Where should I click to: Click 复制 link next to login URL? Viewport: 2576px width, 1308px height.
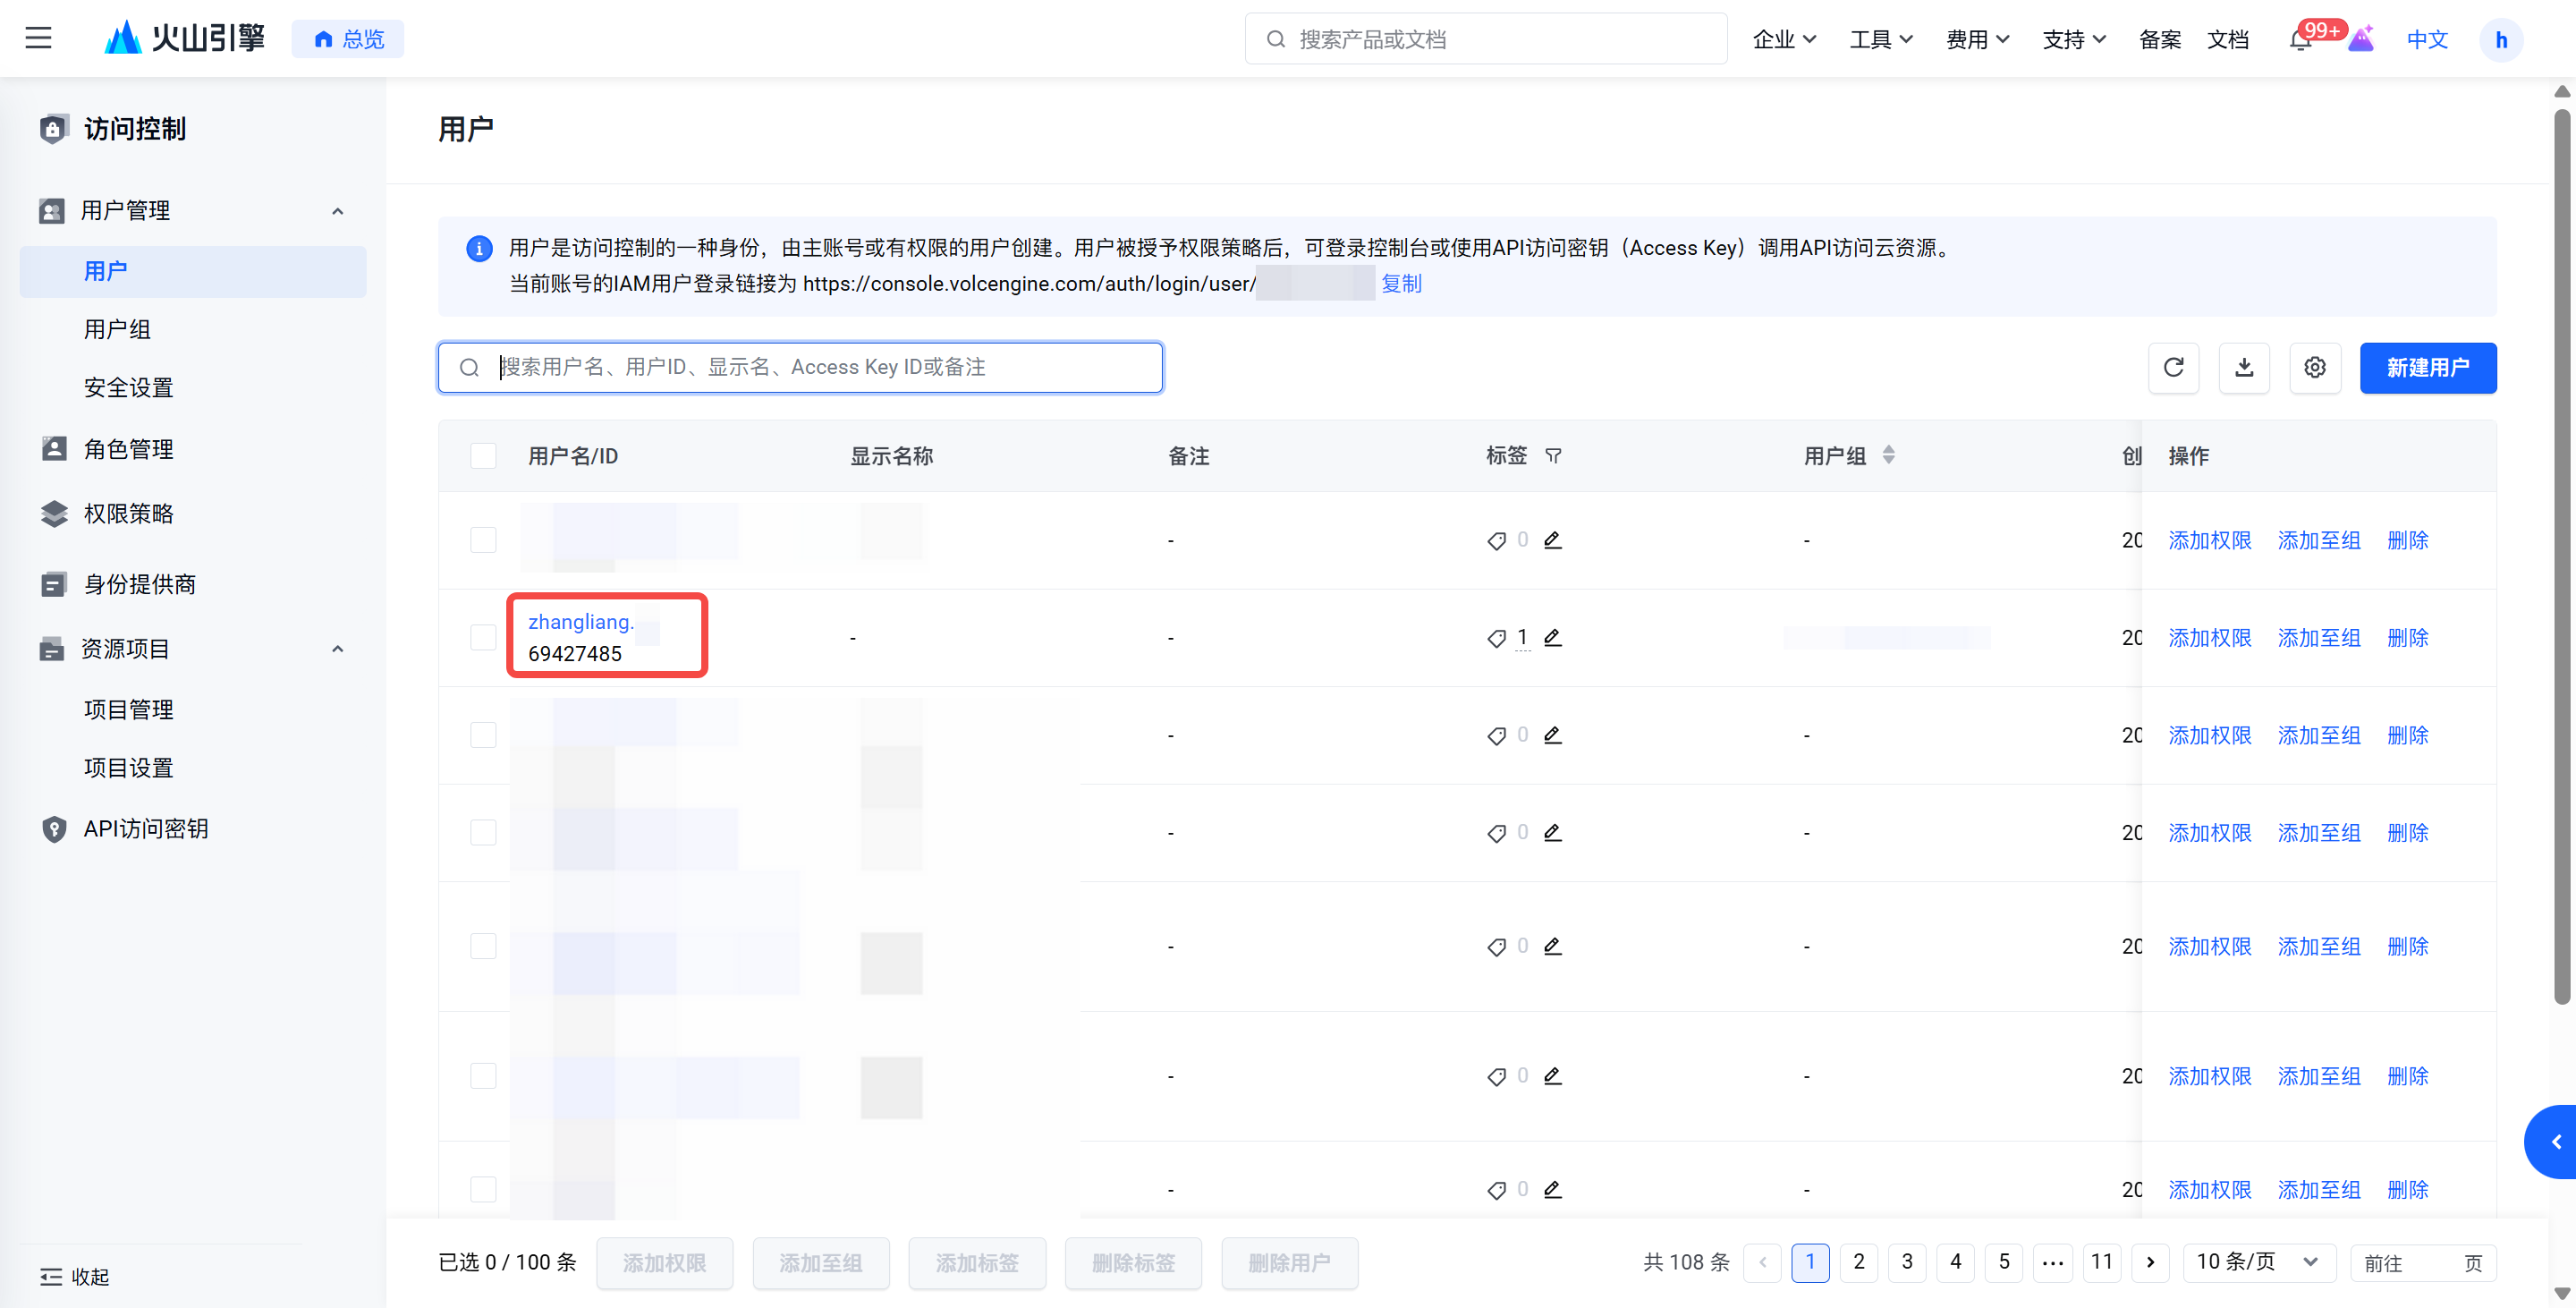(x=1401, y=283)
